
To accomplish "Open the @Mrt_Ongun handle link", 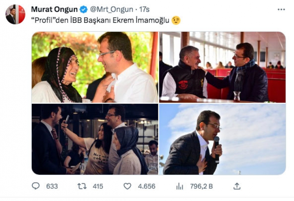I will 111,9.
